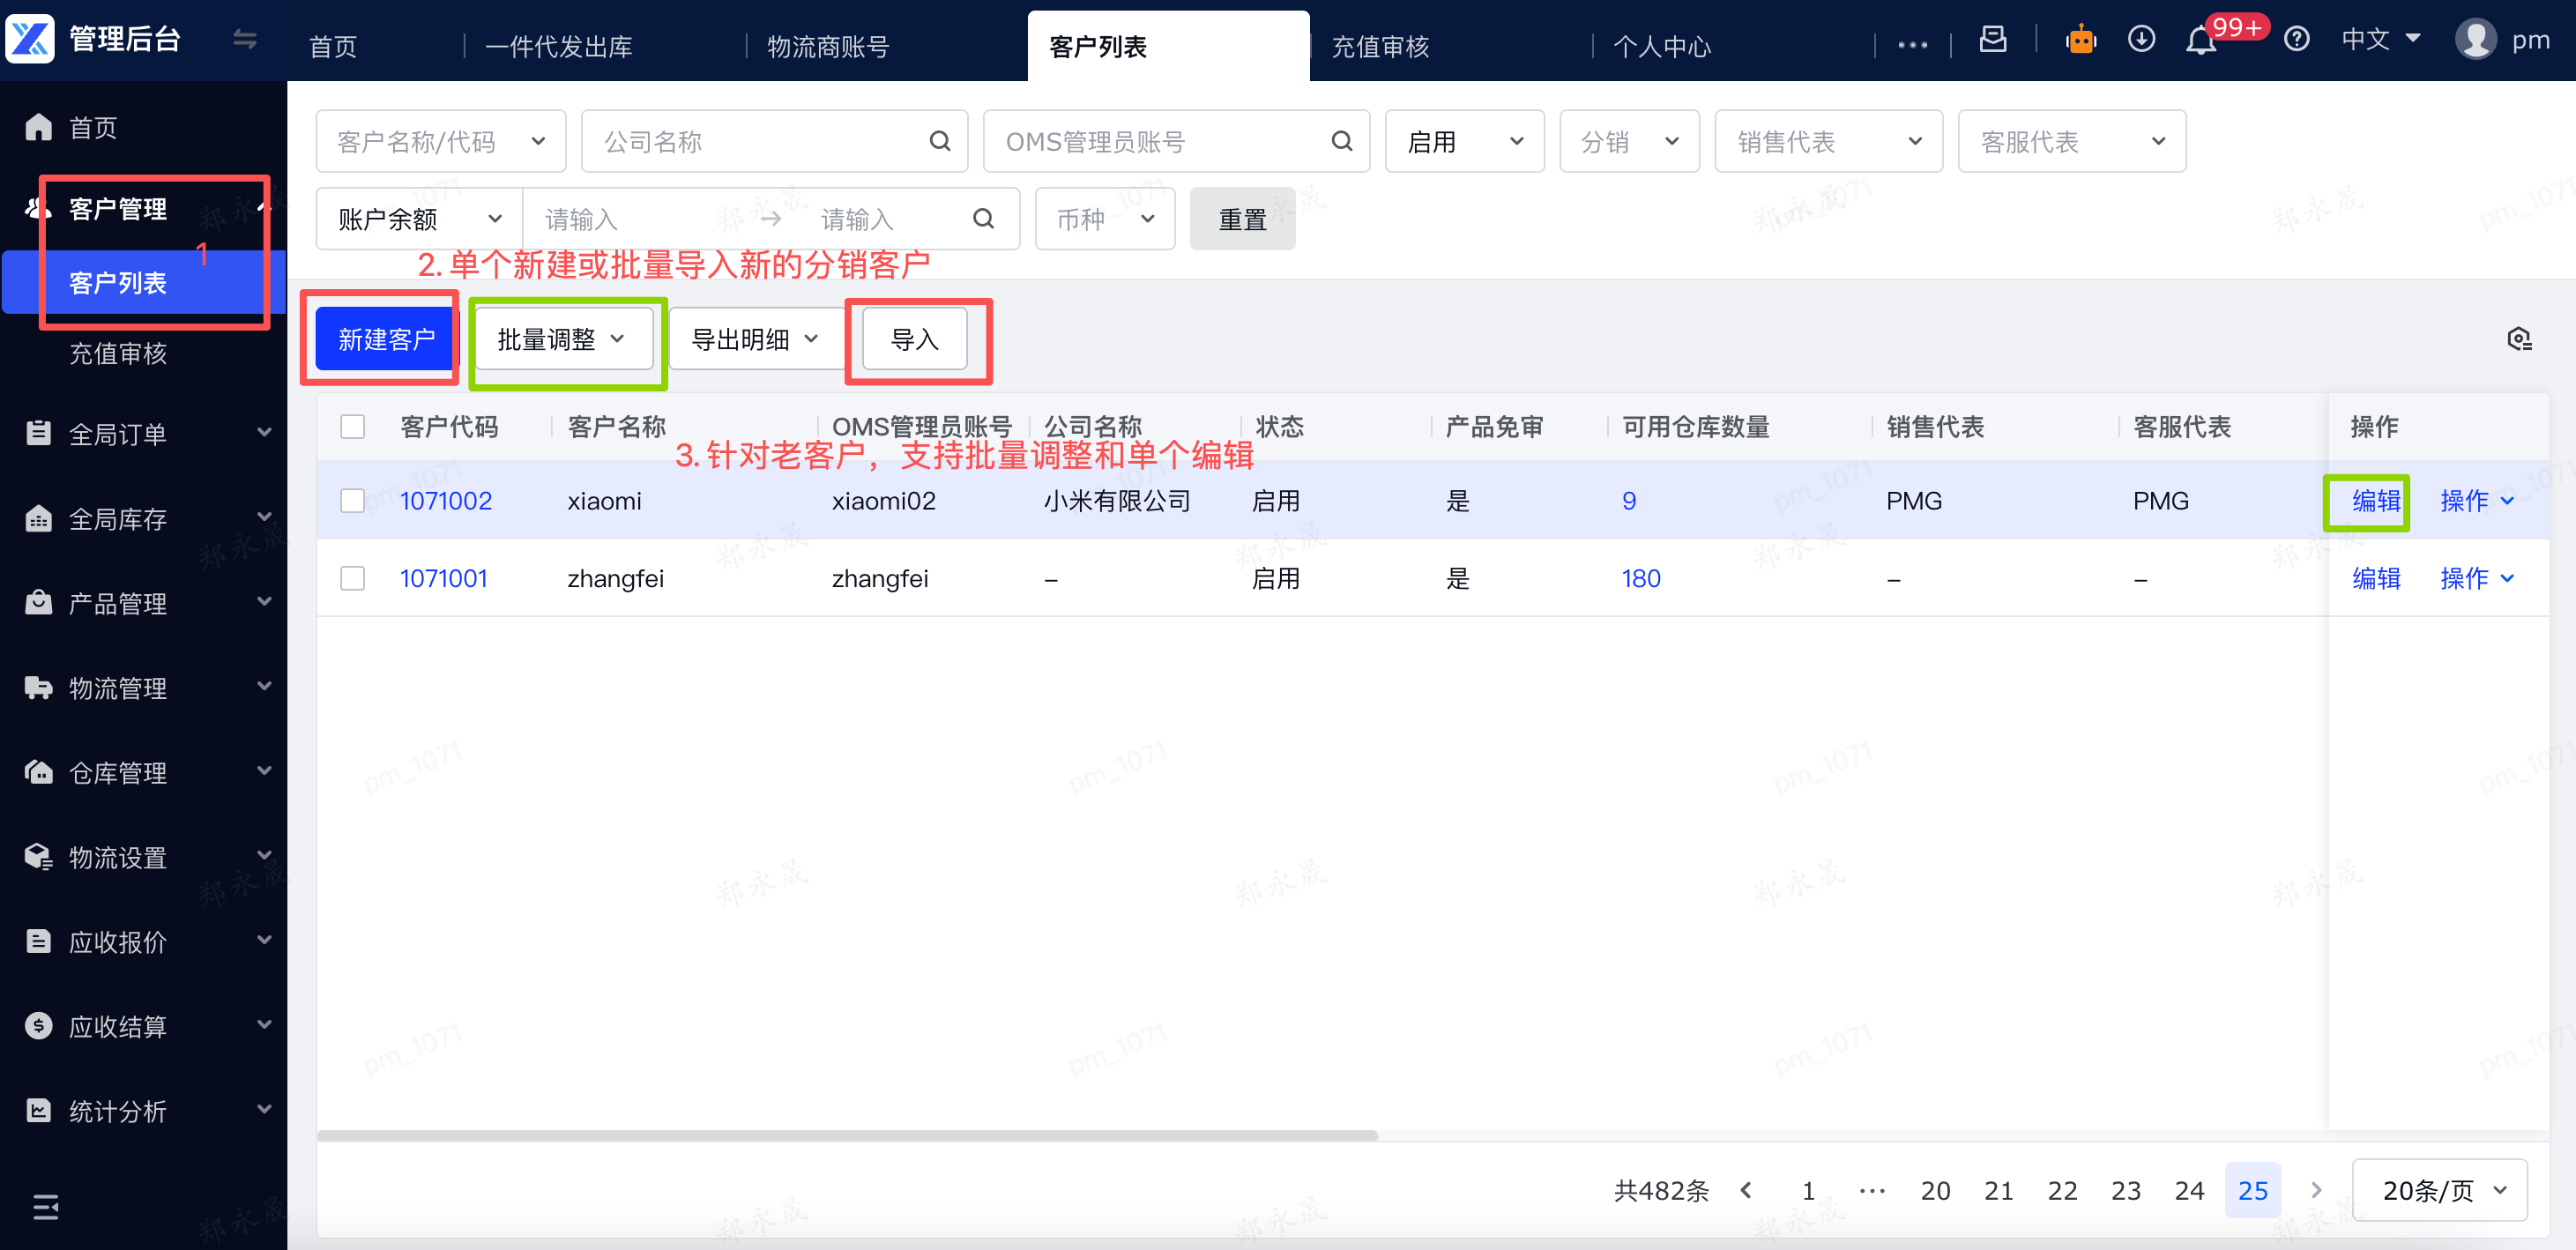Click the 新建客户 button
The width and height of the screenshot is (2576, 1250).
pyautogui.click(x=386, y=340)
